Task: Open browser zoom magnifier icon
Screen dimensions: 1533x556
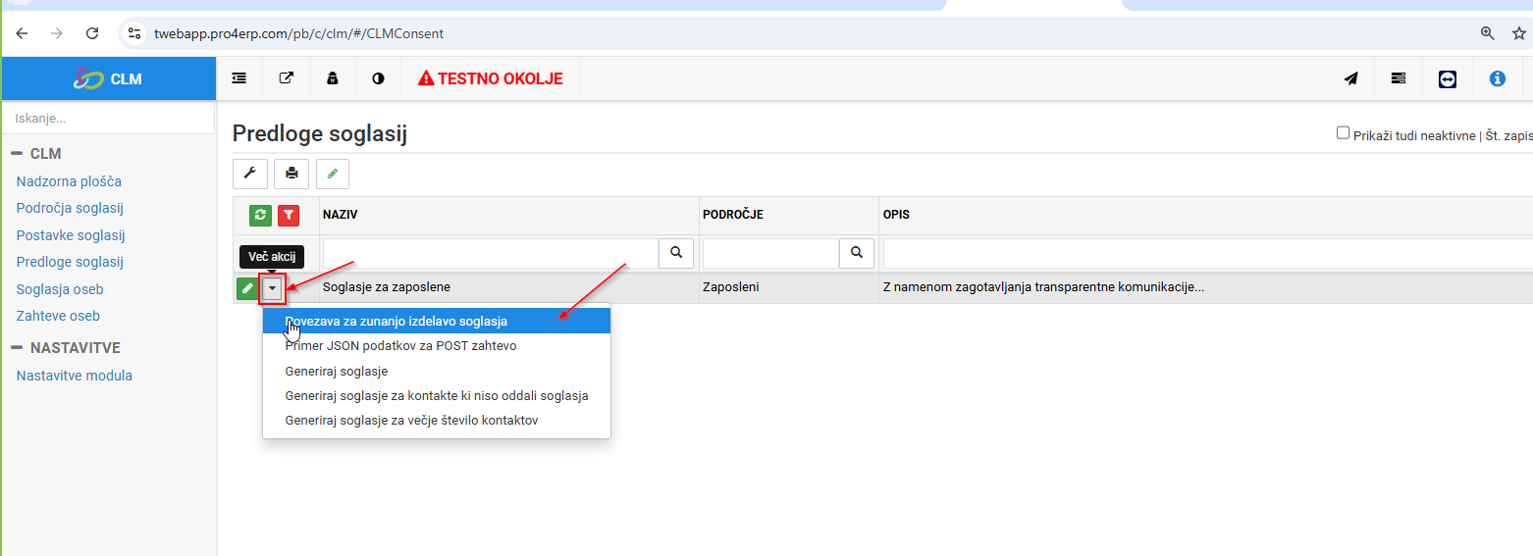Action: tap(1488, 33)
